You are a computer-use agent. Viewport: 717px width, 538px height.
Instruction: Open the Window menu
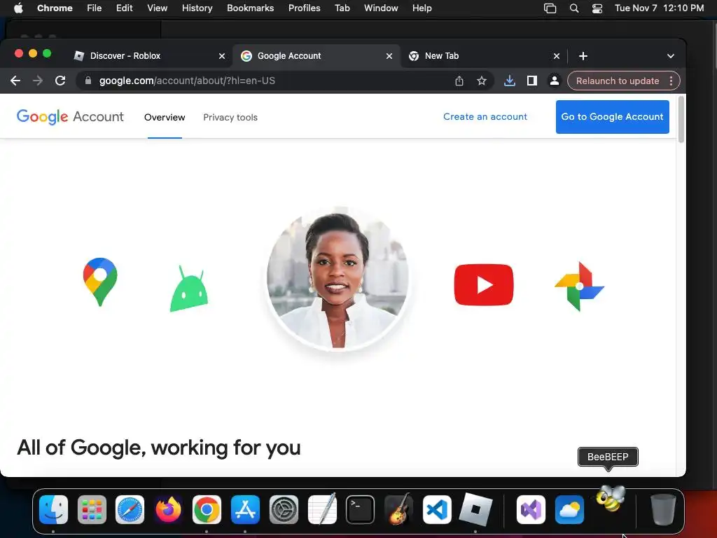coord(381,8)
